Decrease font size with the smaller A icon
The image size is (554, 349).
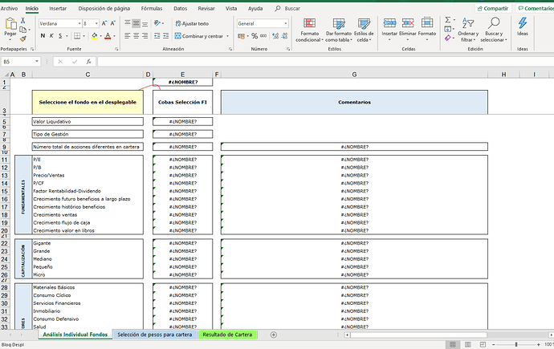pos(112,23)
